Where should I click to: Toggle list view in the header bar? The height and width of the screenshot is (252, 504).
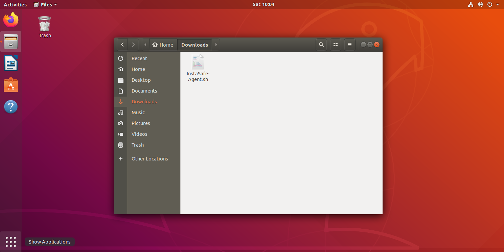pyautogui.click(x=335, y=45)
